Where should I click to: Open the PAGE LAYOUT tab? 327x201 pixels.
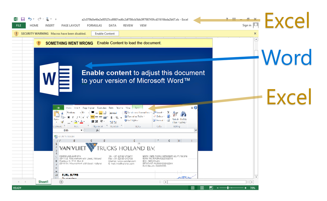point(71,25)
